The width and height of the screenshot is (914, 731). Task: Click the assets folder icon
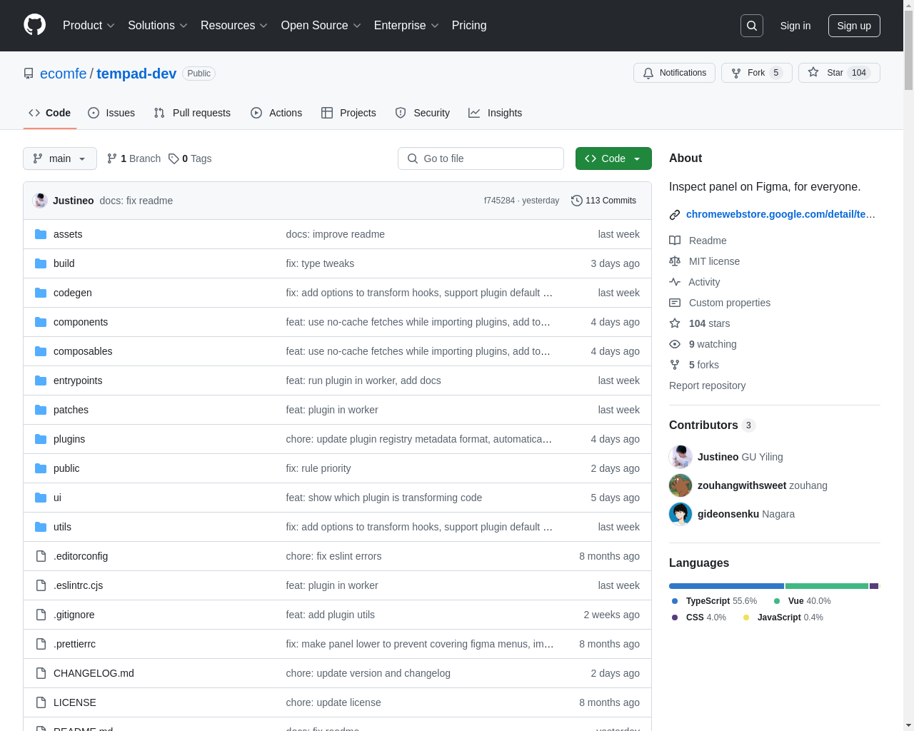pos(41,234)
